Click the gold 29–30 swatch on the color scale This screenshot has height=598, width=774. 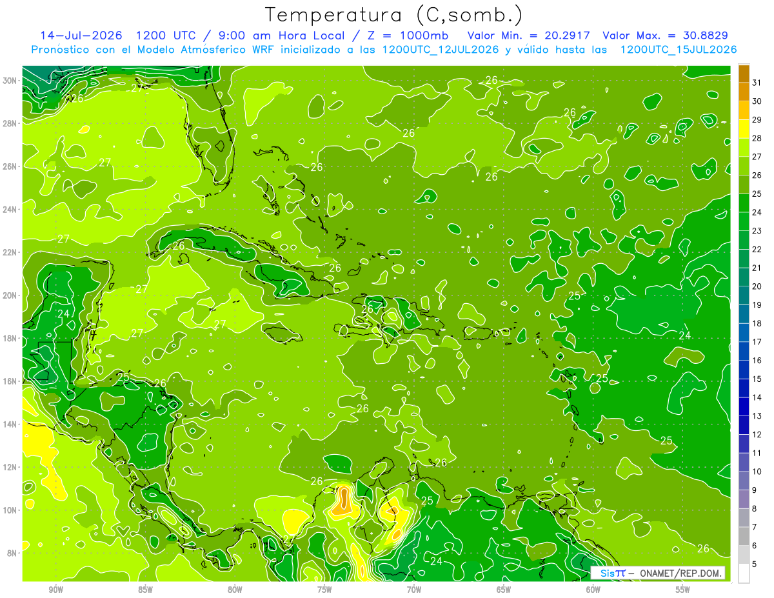744,111
